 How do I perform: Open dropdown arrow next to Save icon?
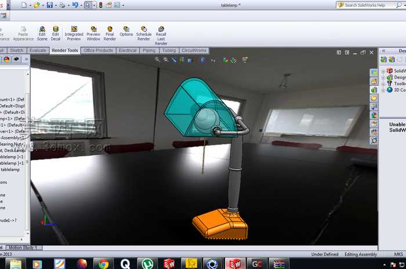(56, 5)
